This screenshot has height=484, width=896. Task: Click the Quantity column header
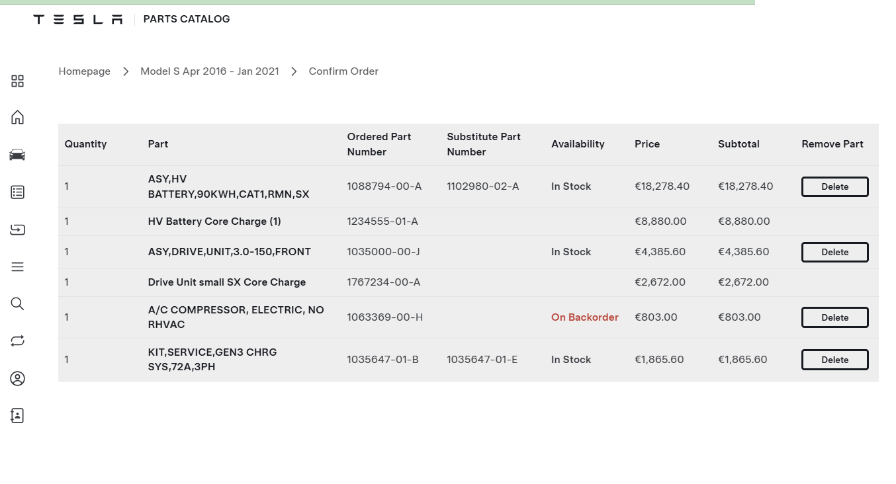pyautogui.click(x=85, y=144)
